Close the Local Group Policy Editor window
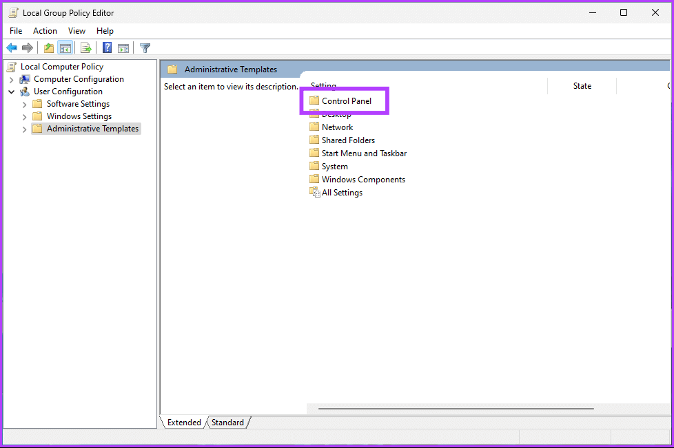This screenshot has width=674, height=448. pos(655,12)
